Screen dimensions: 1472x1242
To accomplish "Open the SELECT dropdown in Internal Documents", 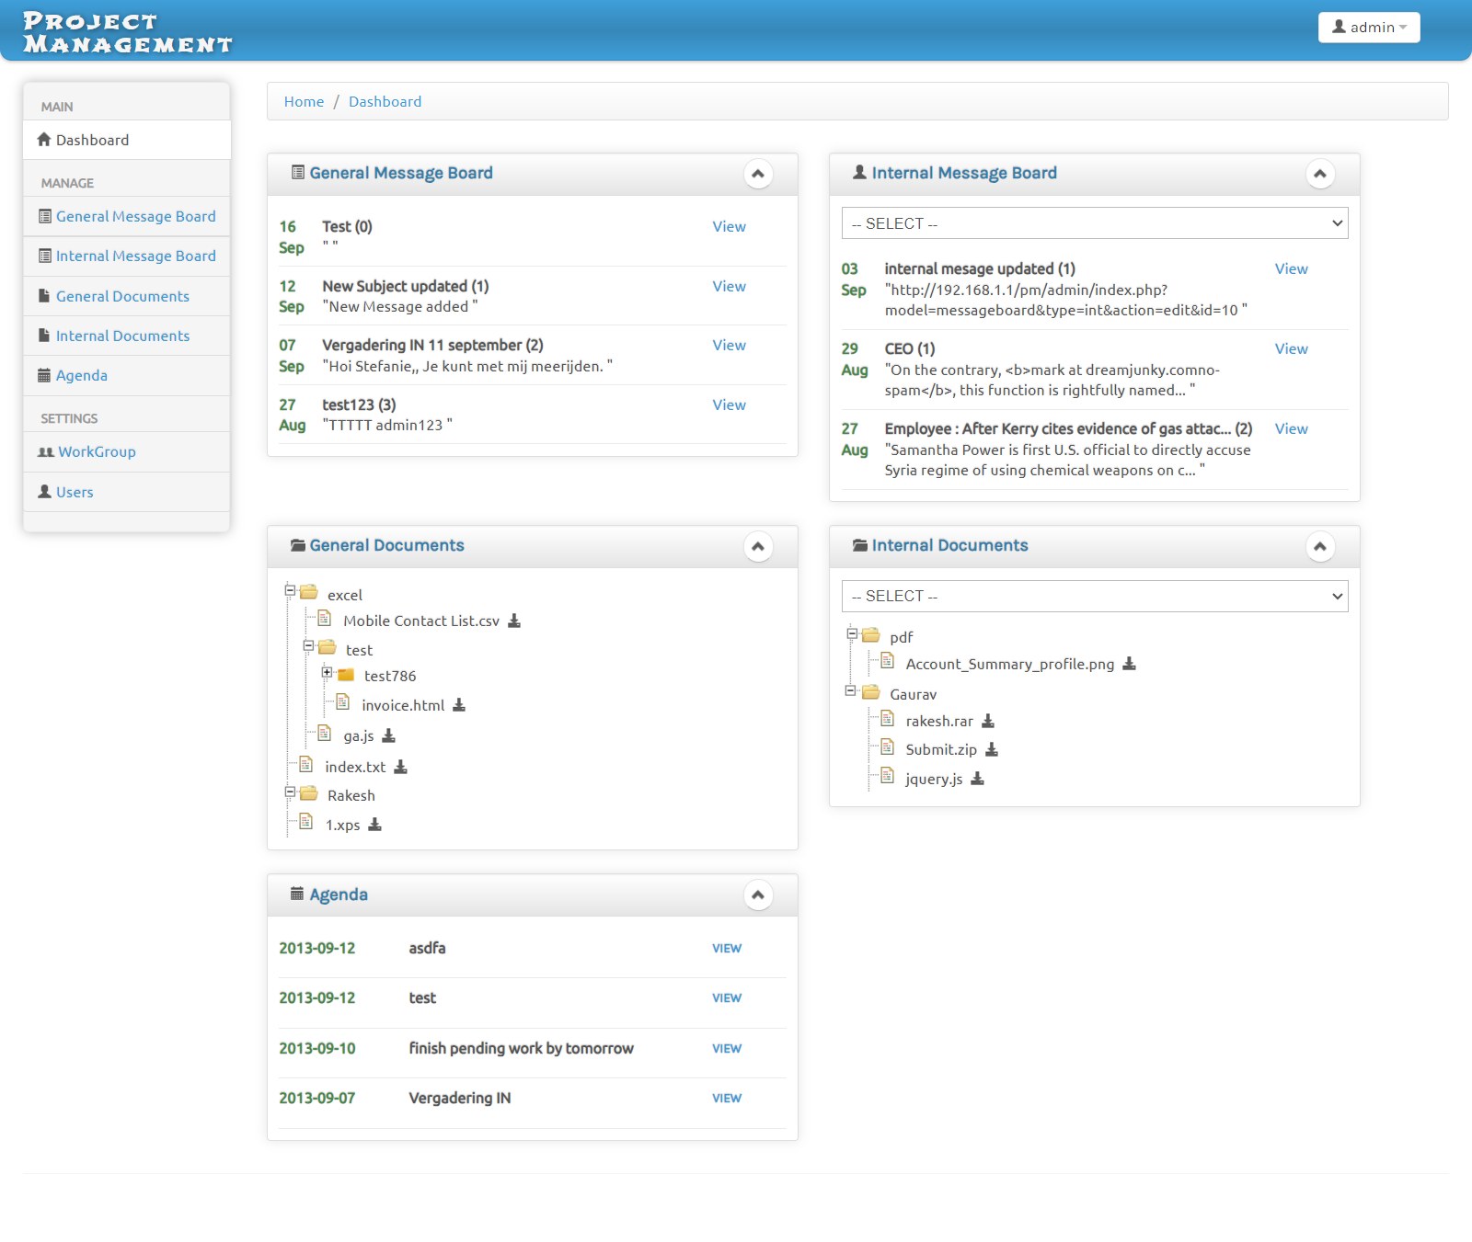I will pos(1095,596).
